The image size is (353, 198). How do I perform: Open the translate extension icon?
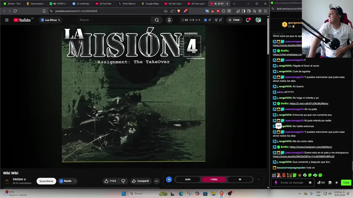coord(207,11)
